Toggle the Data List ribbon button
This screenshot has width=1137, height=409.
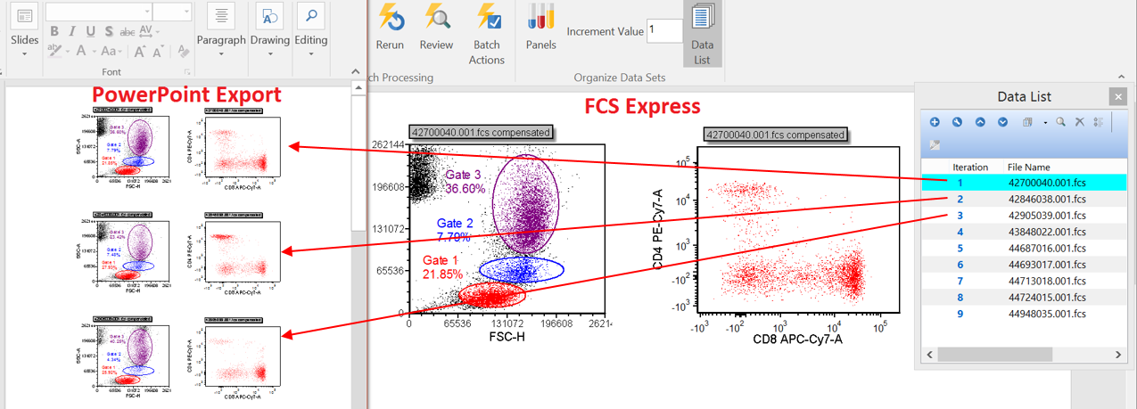[702, 32]
